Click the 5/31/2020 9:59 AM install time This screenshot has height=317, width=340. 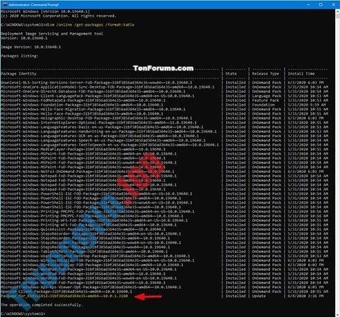tap(307, 105)
